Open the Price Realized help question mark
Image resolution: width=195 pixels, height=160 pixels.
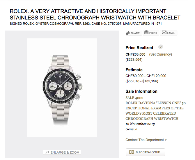[x=161, y=47]
